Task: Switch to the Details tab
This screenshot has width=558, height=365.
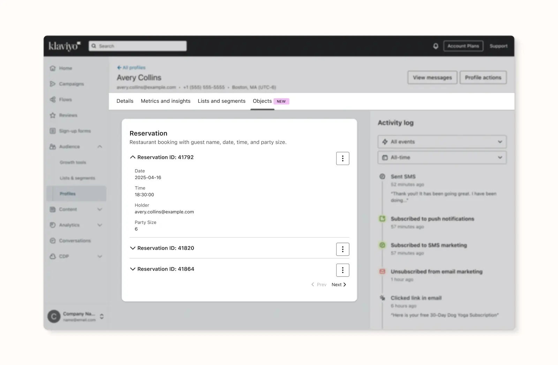Action: (125, 101)
